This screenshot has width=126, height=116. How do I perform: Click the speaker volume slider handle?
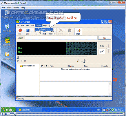pyautogui.click(x=84, y=61)
